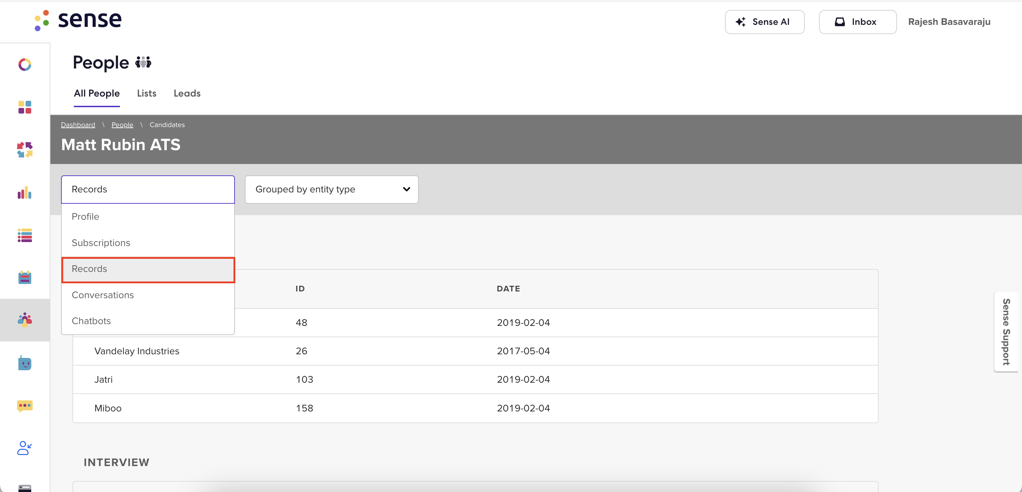Click the ID value 48
Viewport: 1022px width, 492px height.
click(302, 323)
